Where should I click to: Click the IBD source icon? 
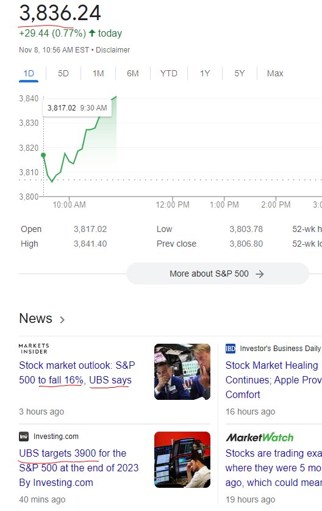(230, 349)
